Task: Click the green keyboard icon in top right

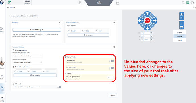Action: point(188,3)
